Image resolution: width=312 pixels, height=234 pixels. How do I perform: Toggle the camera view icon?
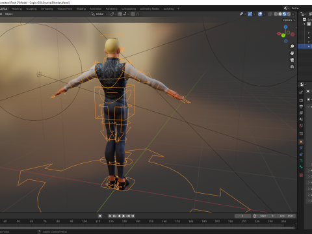292,60
